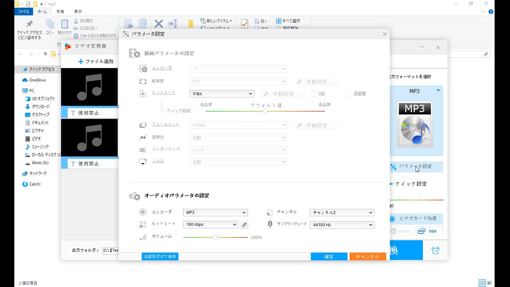Viewport: 510px width, 287px height.
Task: Click the MP3 disc format icon
Action: (x=415, y=124)
